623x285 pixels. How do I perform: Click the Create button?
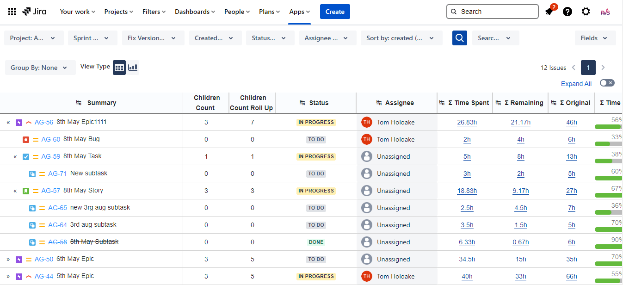(x=334, y=12)
